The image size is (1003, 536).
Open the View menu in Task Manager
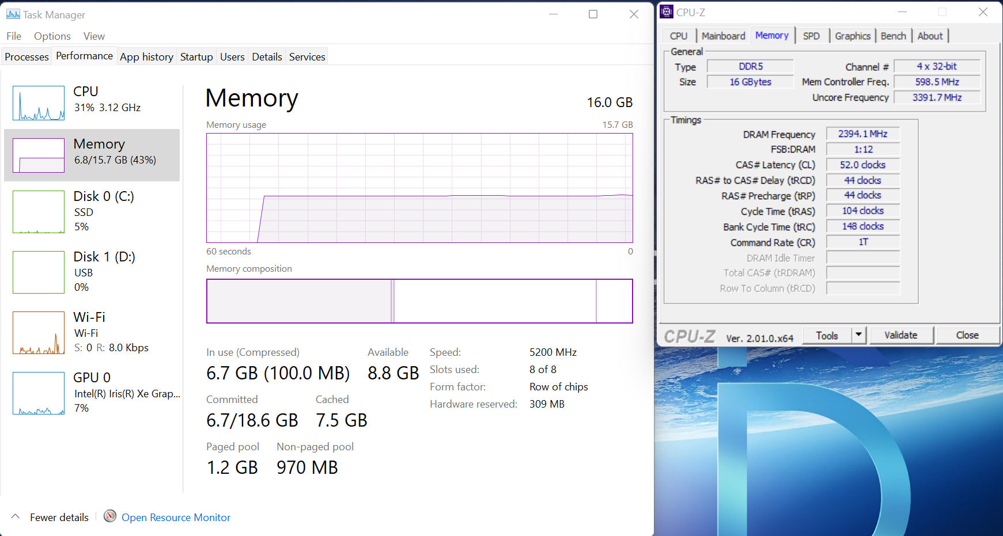pyautogui.click(x=94, y=36)
